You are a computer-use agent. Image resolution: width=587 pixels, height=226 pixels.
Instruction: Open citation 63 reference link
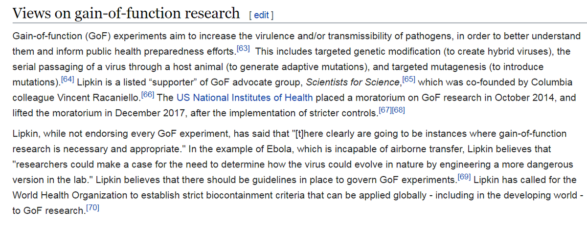pos(244,49)
